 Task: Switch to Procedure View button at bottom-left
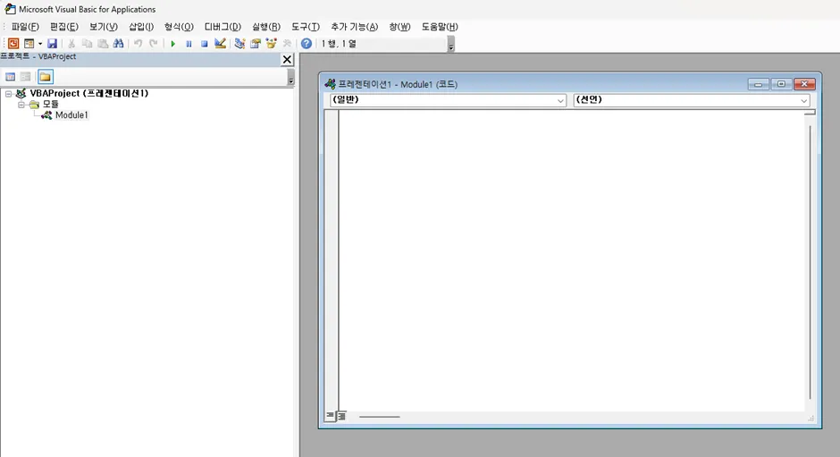330,416
